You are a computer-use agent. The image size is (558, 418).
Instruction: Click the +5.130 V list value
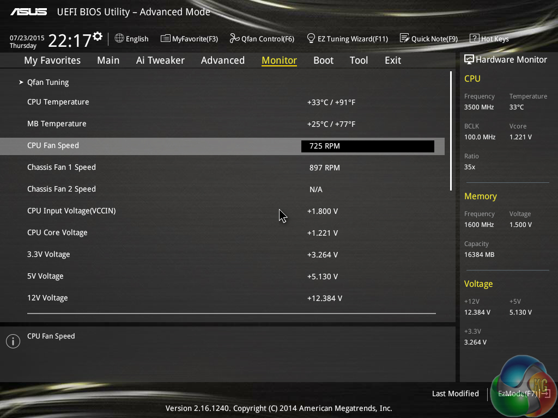[x=323, y=276]
